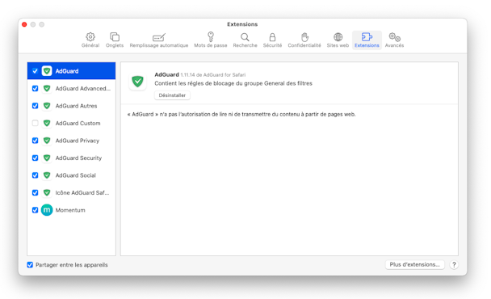Click the permission notice about pages web
The width and height of the screenshot is (491, 299).
click(241, 115)
